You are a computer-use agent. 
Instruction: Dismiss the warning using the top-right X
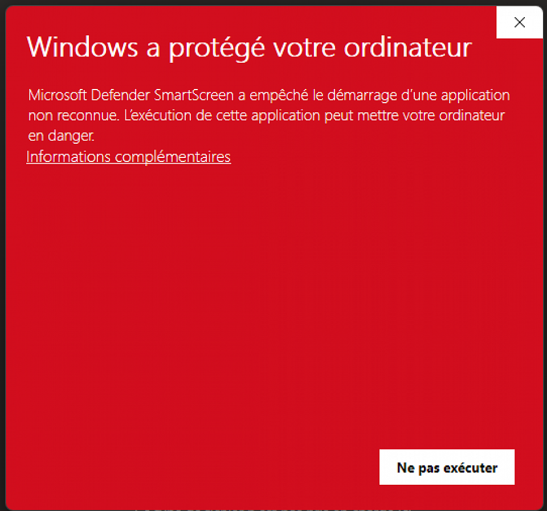[520, 22]
